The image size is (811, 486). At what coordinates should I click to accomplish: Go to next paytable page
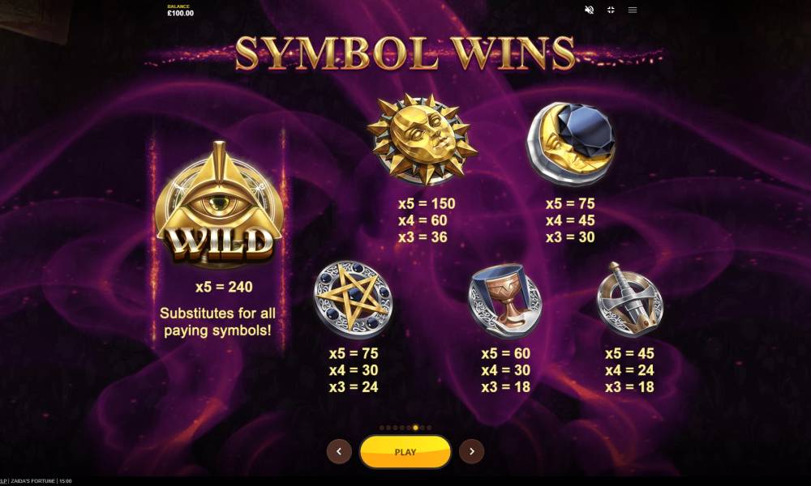coord(472,451)
